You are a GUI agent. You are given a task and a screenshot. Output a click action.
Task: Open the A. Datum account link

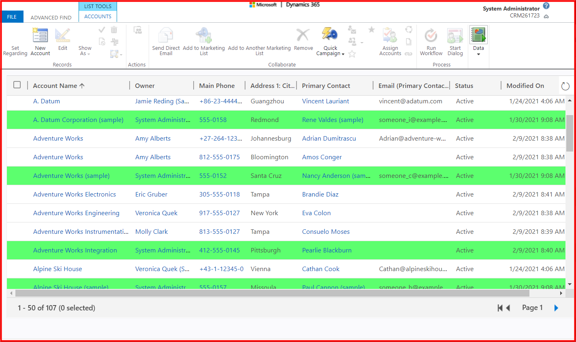47,101
